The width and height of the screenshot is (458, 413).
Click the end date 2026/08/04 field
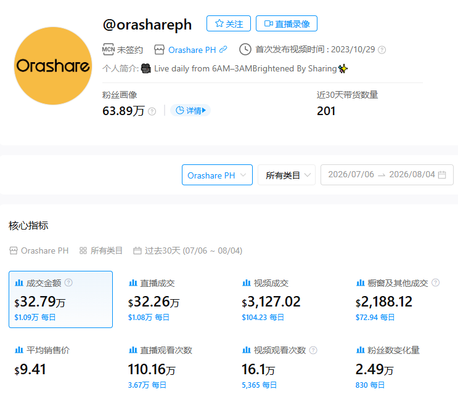pyautogui.click(x=412, y=174)
